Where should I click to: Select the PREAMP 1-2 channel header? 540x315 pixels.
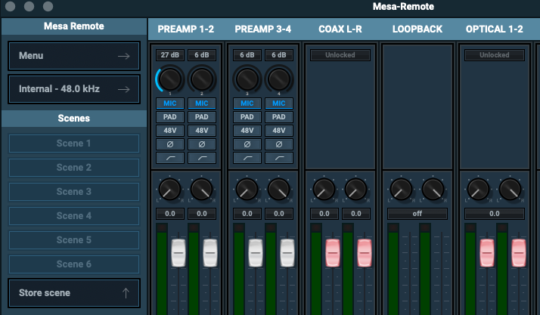(185, 29)
